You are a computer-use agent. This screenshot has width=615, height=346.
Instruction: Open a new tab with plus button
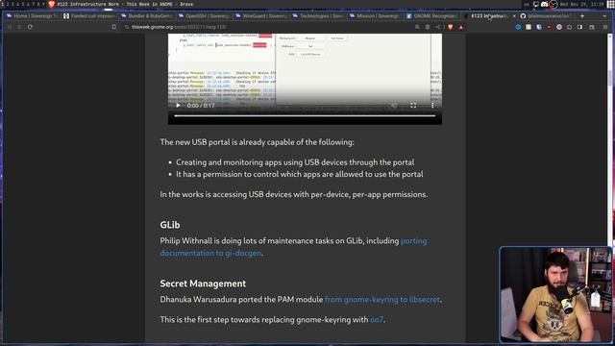click(x=582, y=16)
